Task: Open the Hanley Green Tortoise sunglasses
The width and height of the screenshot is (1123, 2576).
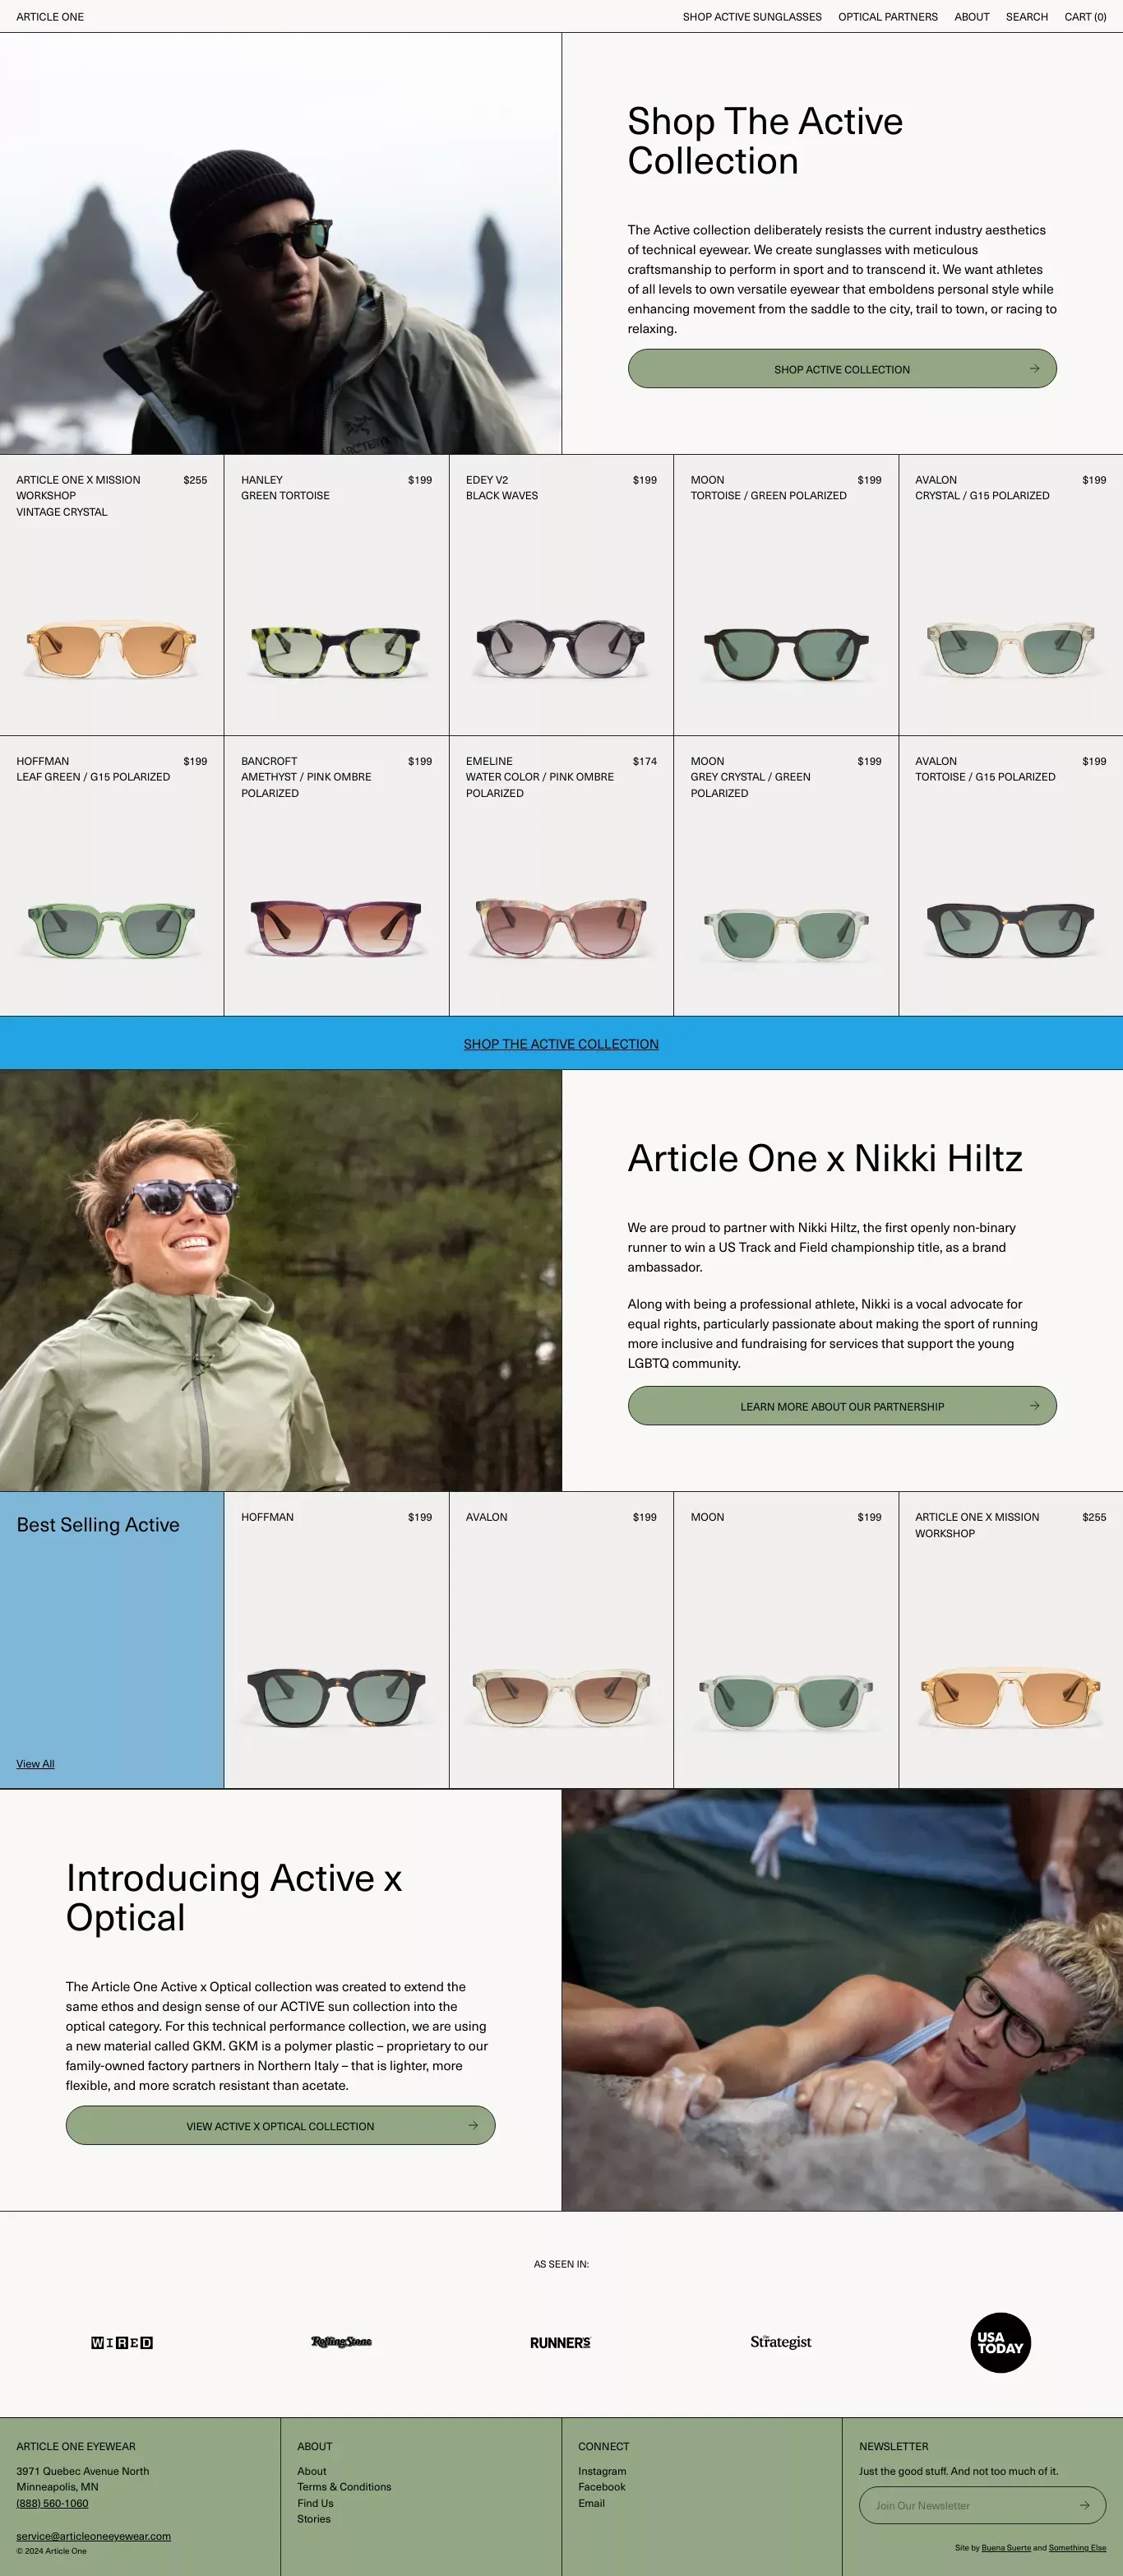Action: (x=337, y=595)
